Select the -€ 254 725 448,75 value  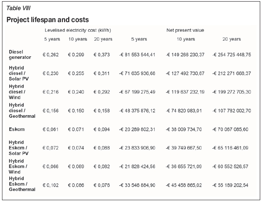click(x=231, y=55)
